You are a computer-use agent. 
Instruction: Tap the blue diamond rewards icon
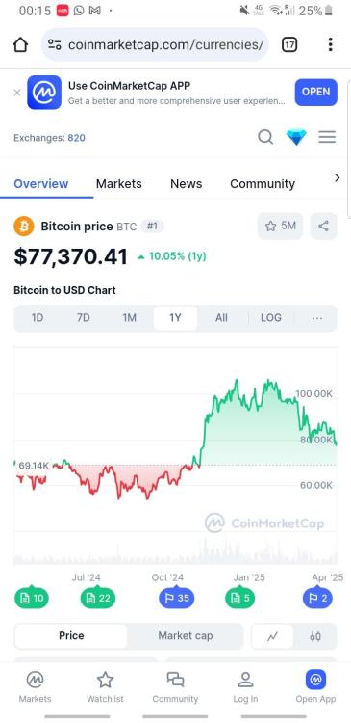[x=296, y=137]
